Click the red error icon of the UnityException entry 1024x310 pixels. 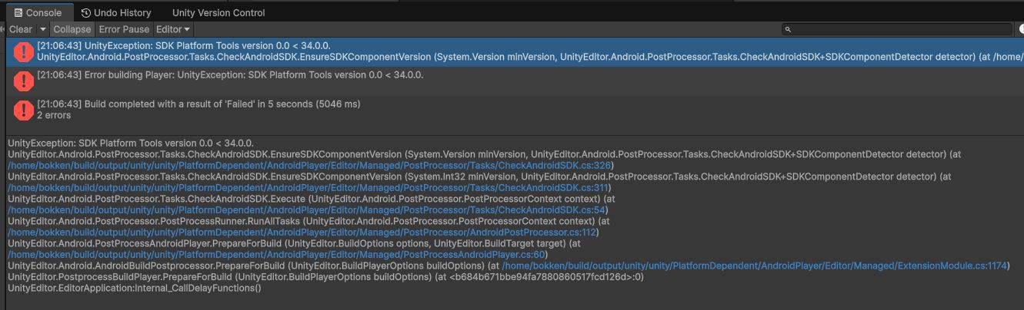pyautogui.click(x=24, y=51)
